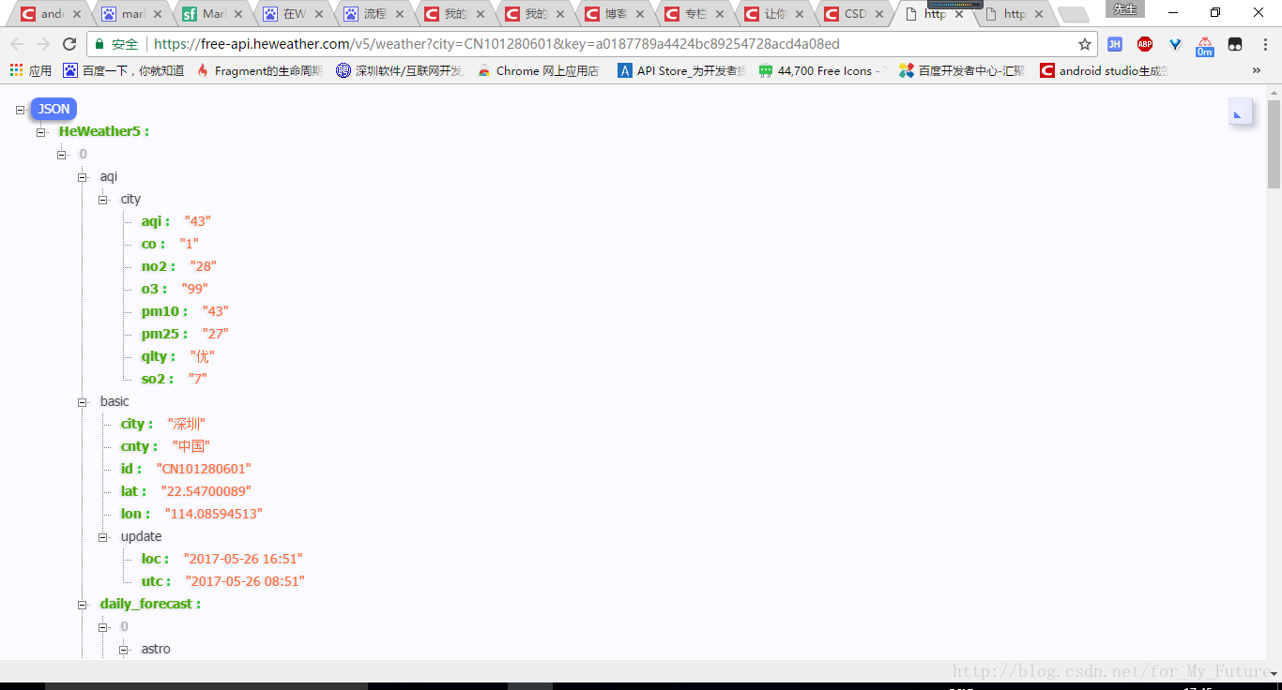Open a new browser tab
The image size is (1282, 690).
(1073, 15)
